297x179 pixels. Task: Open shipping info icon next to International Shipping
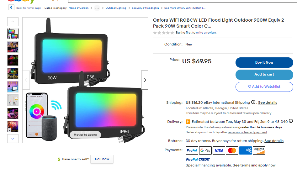253,102
